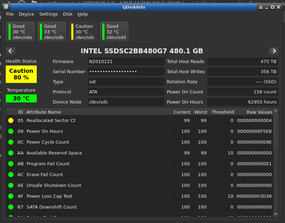Open the File menu

(10, 14)
